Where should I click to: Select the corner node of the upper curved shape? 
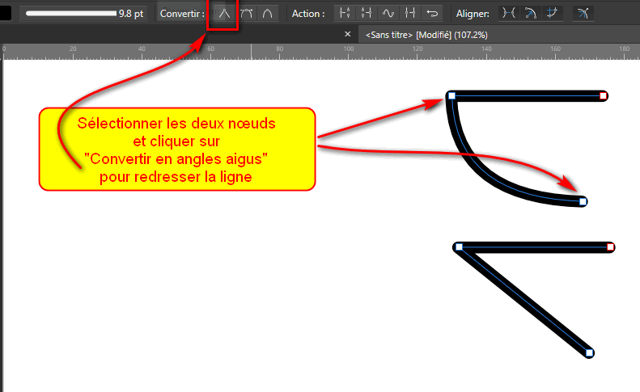451,96
